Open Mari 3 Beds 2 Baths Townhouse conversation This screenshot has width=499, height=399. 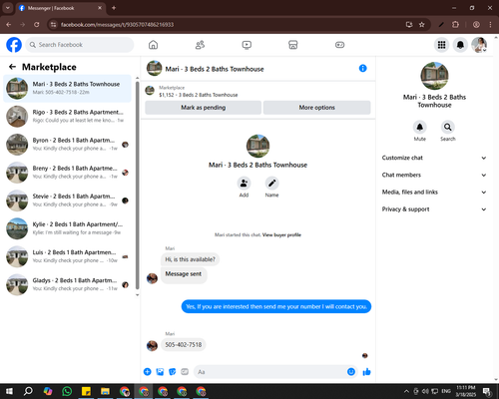[x=68, y=89]
